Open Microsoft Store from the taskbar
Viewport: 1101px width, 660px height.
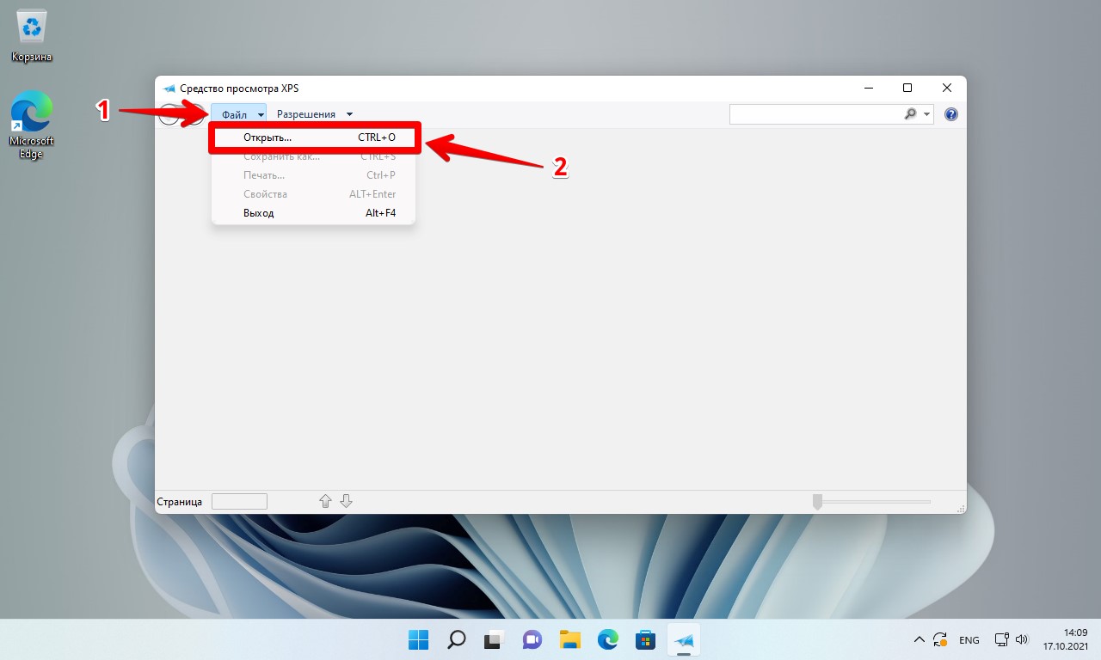click(x=645, y=639)
